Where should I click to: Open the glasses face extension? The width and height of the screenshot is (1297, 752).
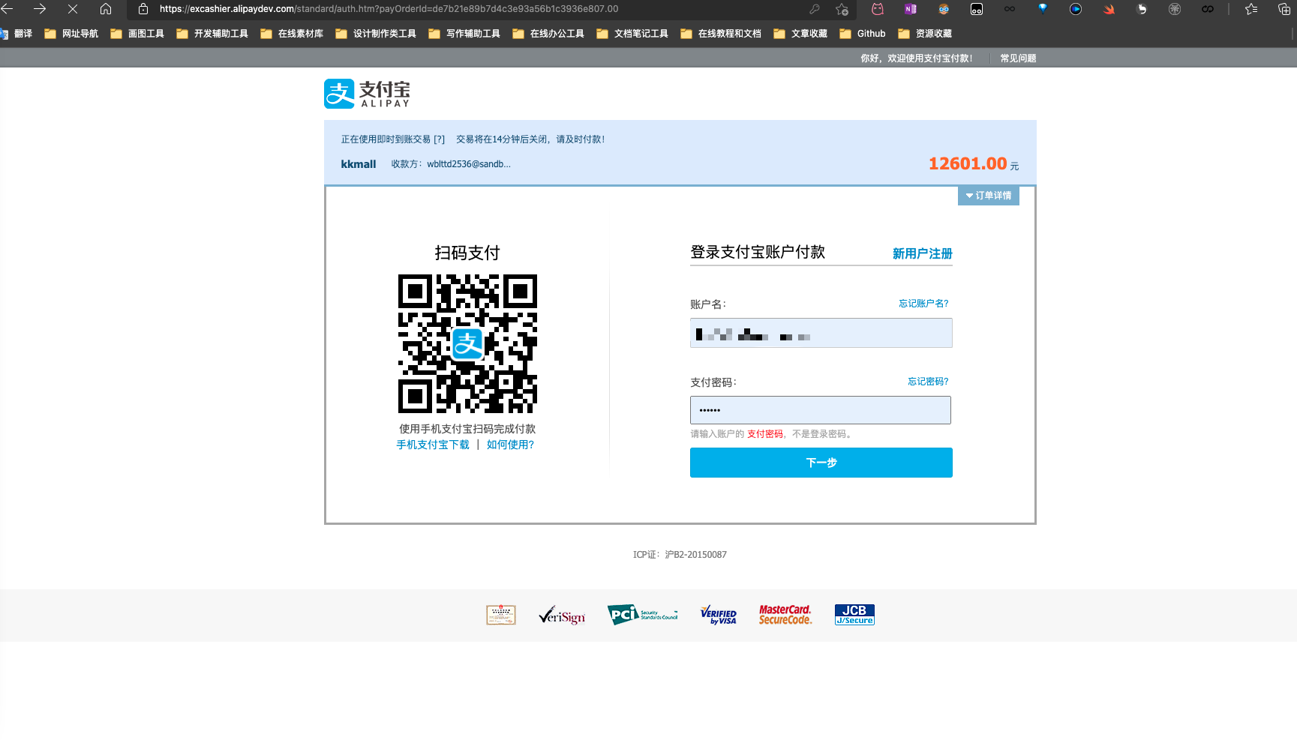point(944,9)
